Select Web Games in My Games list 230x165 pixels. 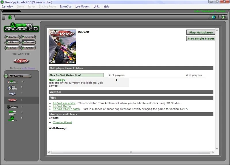pyautogui.click(x=12, y=88)
